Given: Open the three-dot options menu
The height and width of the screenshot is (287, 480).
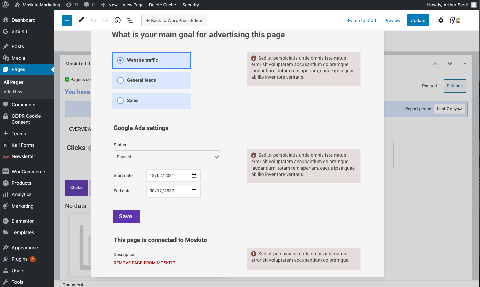Looking at the screenshot, I should (x=468, y=20).
